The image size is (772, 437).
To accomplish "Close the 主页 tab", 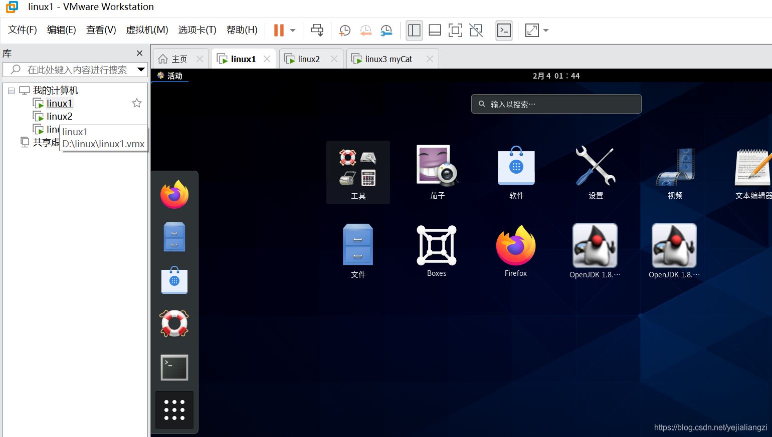I will pos(200,59).
